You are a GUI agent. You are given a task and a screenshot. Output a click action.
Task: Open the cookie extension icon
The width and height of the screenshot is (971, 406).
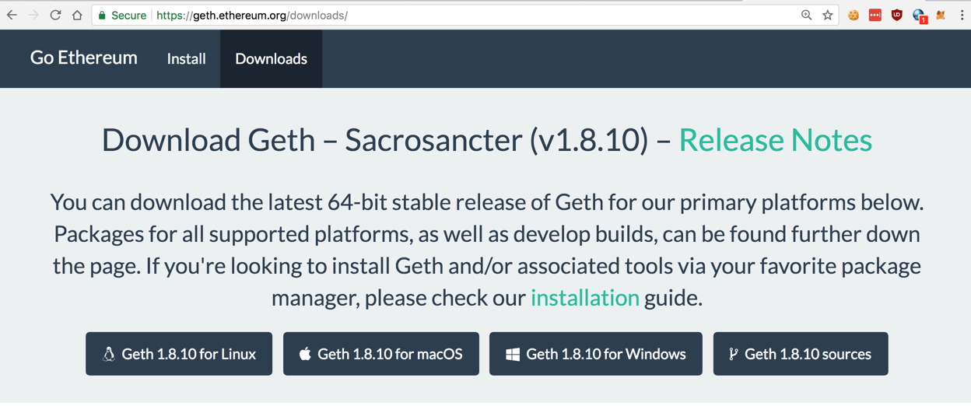(854, 15)
